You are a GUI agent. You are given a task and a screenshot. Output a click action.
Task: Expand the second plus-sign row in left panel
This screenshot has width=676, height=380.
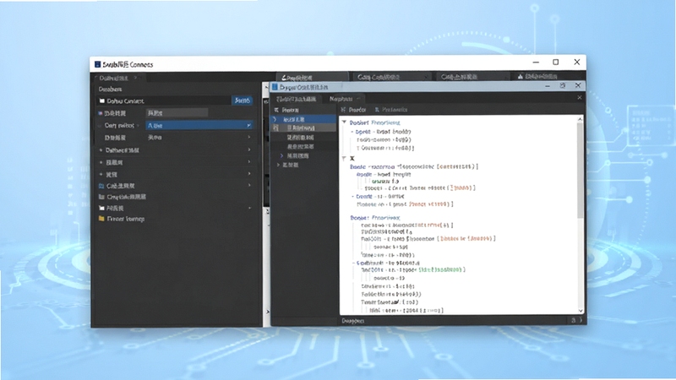101,162
